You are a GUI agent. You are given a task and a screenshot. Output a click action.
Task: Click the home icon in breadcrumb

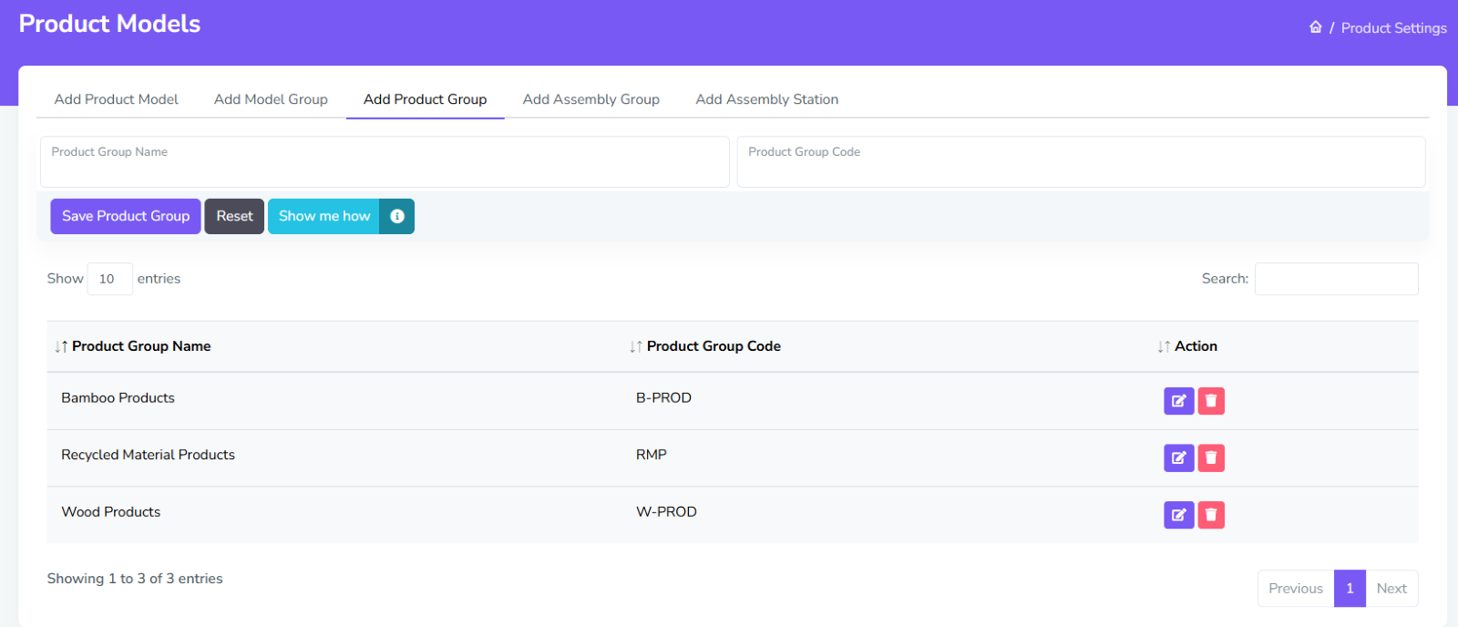point(1315,27)
